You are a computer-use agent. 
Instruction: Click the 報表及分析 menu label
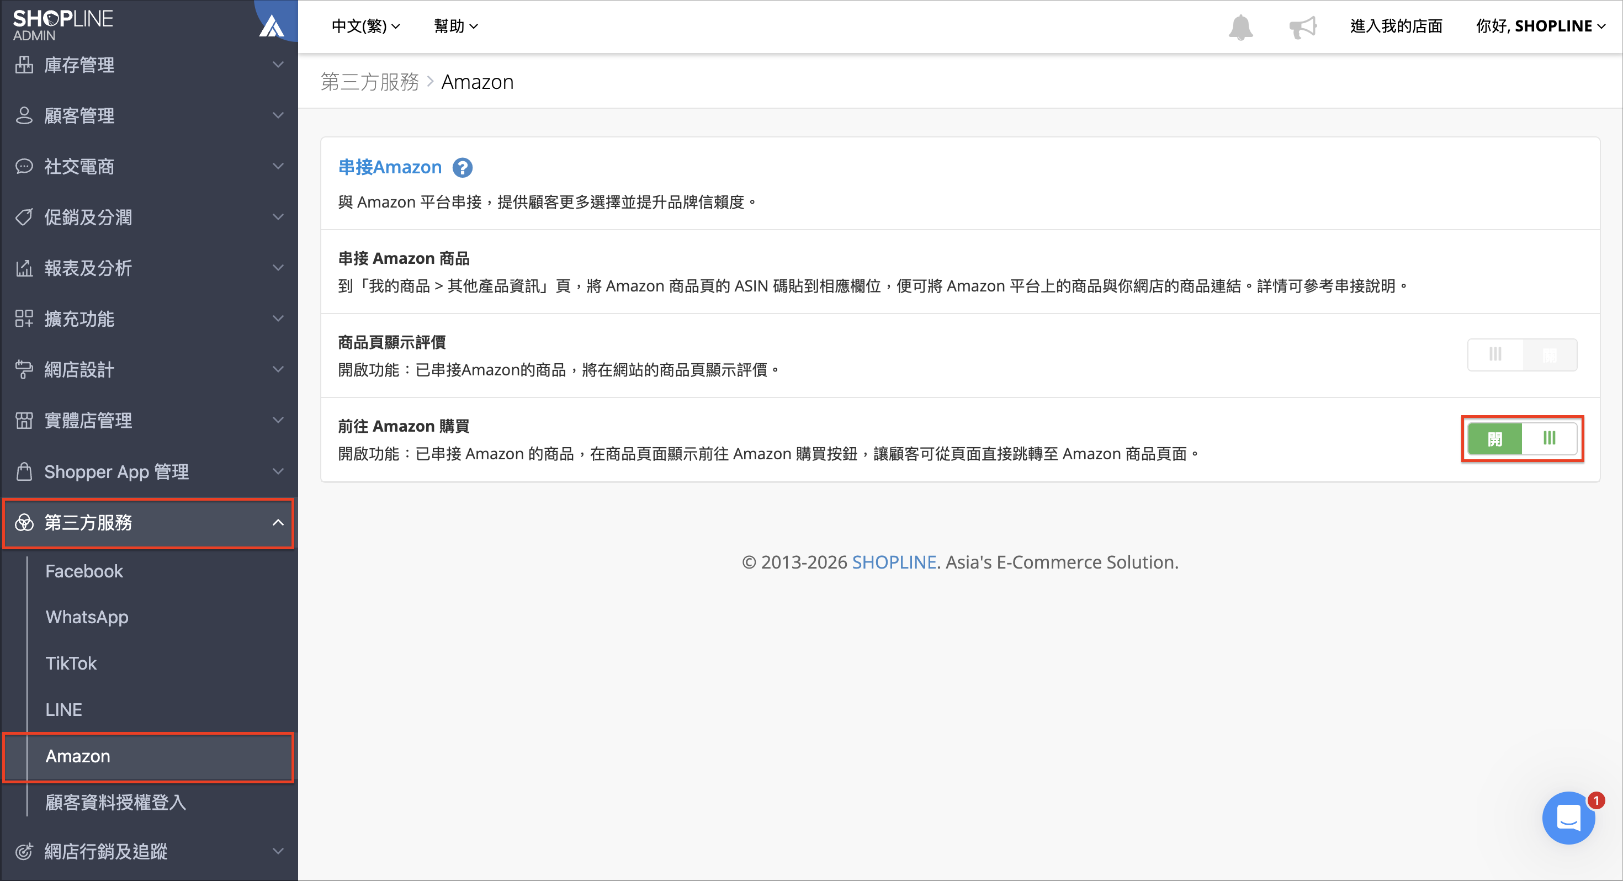[x=88, y=268]
